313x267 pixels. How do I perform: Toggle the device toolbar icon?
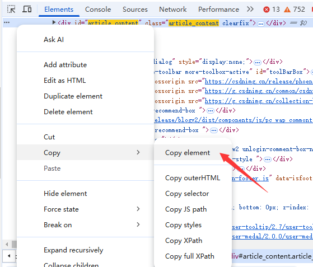(27, 9)
